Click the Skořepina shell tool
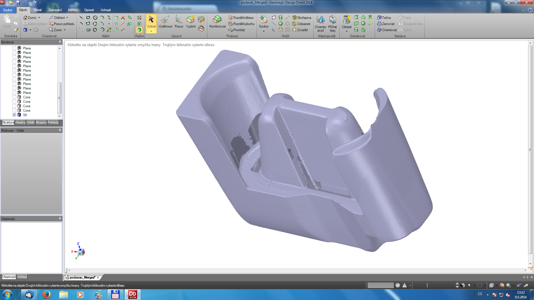This screenshot has width=534, height=300. [302, 18]
